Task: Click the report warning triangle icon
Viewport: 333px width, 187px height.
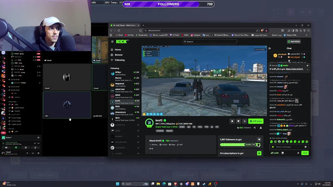Action: 261,128
